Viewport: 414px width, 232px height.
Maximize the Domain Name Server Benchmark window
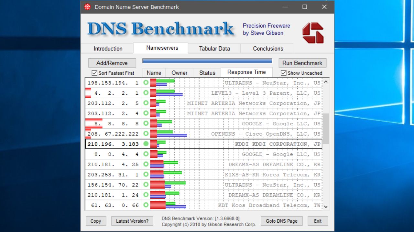tap(305, 7)
